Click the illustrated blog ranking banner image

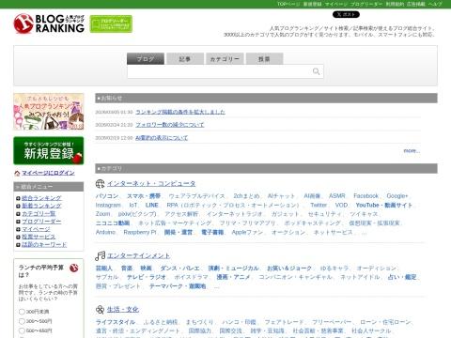(x=49, y=112)
